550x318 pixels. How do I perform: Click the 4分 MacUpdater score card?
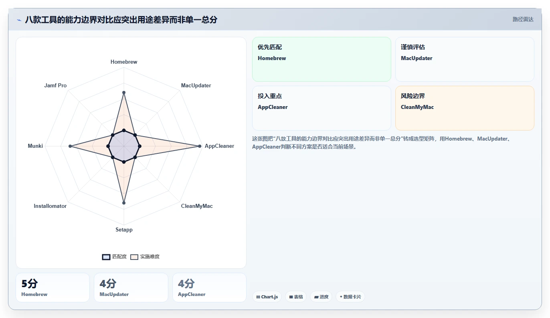click(131, 288)
